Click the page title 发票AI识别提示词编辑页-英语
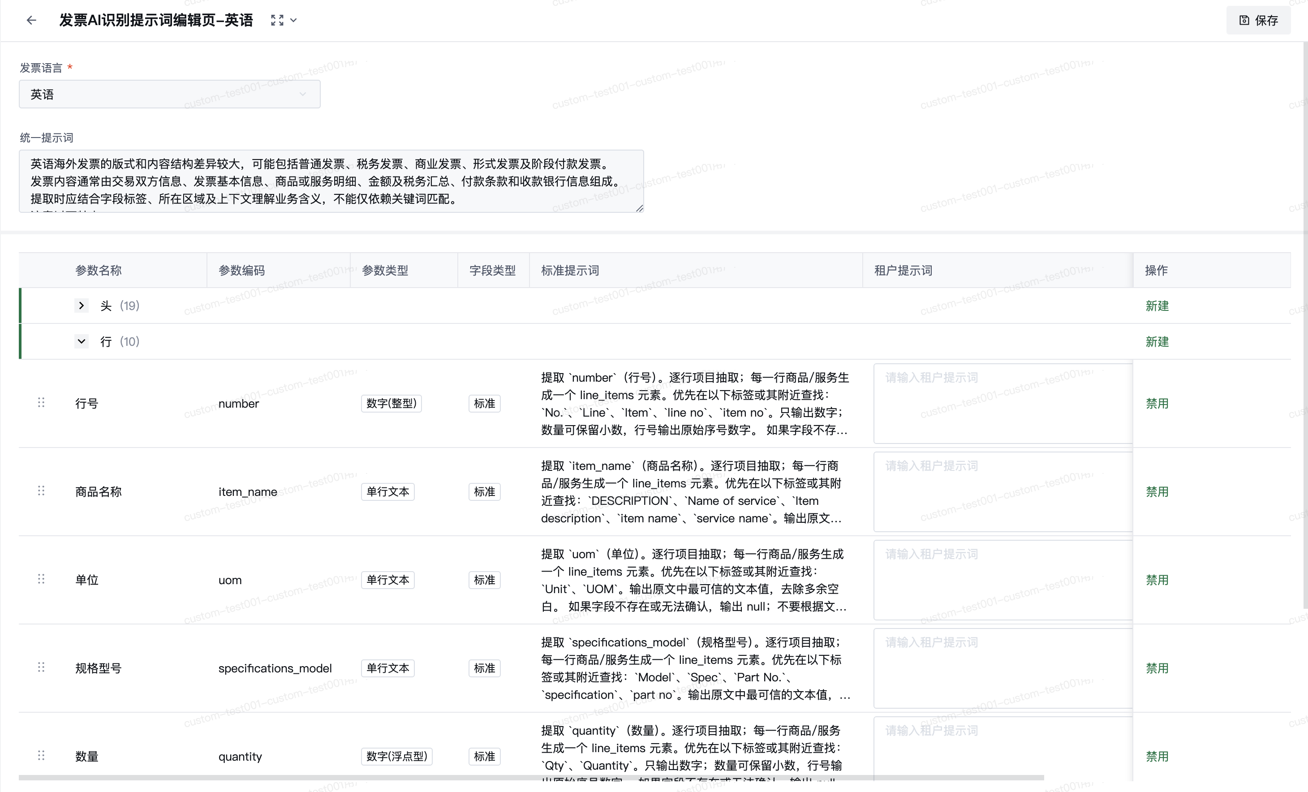The height and width of the screenshot is (792, 1308). [155, 20]
